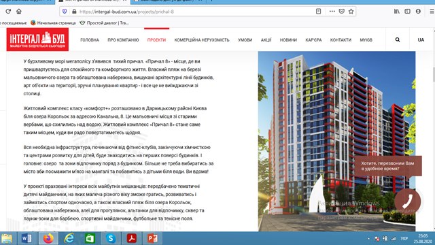Image resolution: width=435 pixels, height=245 pixels.
Task: Open Skype from the taskbar
Action: click(111, 238)
